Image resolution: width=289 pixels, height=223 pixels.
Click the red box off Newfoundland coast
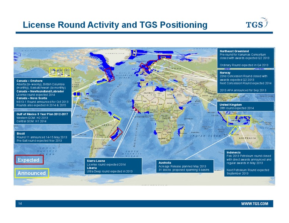point(109,75)
